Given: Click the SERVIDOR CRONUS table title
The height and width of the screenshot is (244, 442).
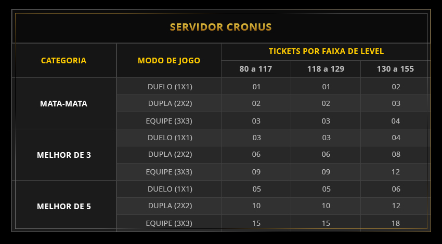Looking at the screenshot, I should [221, 27].
